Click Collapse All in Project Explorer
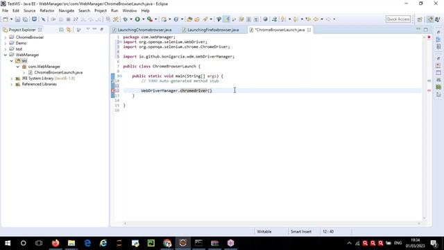Image resolution: width=444 pixels, height=250 pixels. coord(61,30)
